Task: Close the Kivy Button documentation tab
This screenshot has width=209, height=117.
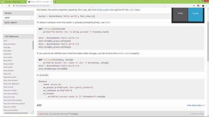Action: point(51,2)
